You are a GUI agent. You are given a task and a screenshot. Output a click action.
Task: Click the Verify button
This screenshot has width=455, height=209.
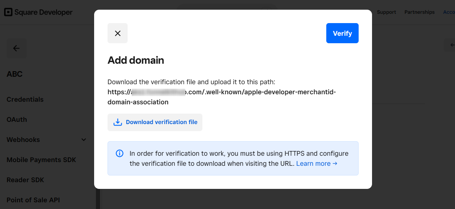(342, 33)
